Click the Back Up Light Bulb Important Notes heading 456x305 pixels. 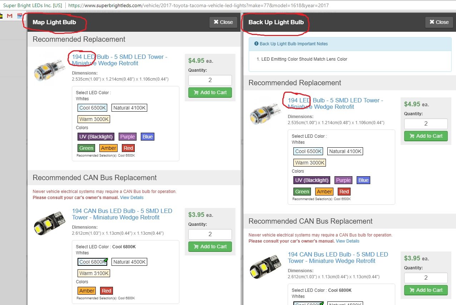point(294,44)
